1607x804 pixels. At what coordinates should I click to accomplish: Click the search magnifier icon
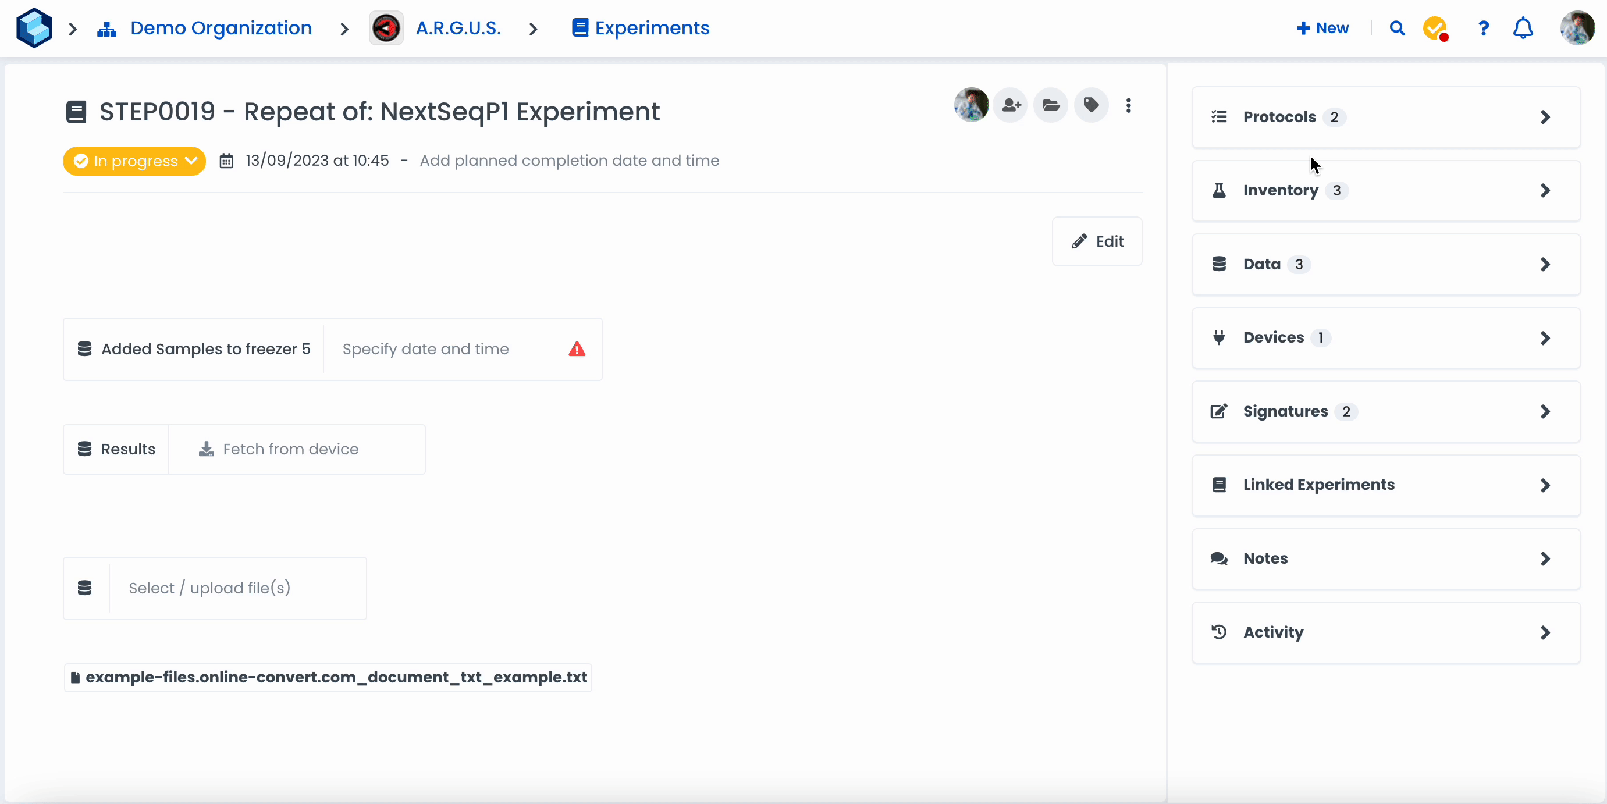click(1397, 28)
